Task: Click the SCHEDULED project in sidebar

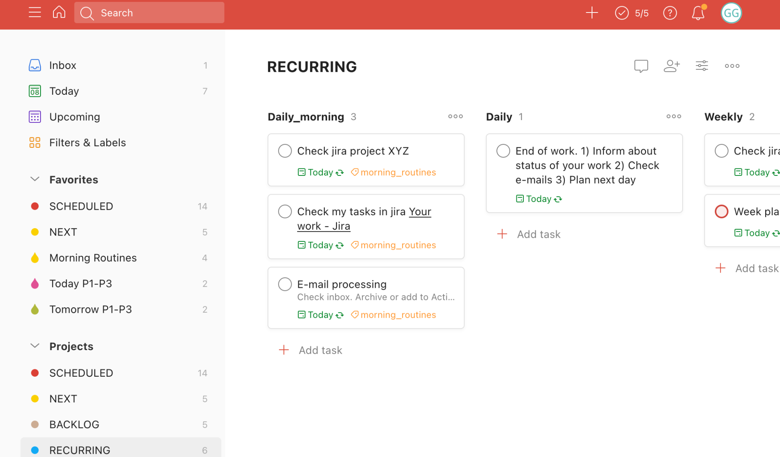Action: click(82, 373)
